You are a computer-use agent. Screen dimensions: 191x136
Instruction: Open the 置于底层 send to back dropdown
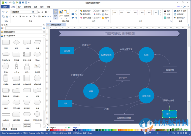coord(86,14)
